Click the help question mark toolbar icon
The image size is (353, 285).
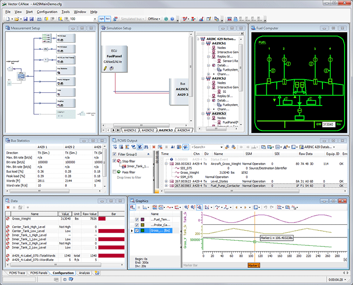172,19
